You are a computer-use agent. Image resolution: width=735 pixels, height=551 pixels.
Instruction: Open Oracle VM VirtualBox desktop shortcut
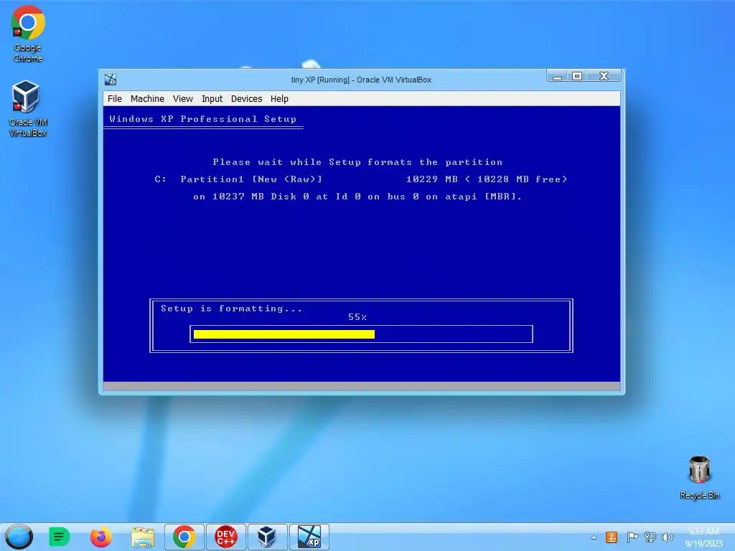(x=27, y=108)
